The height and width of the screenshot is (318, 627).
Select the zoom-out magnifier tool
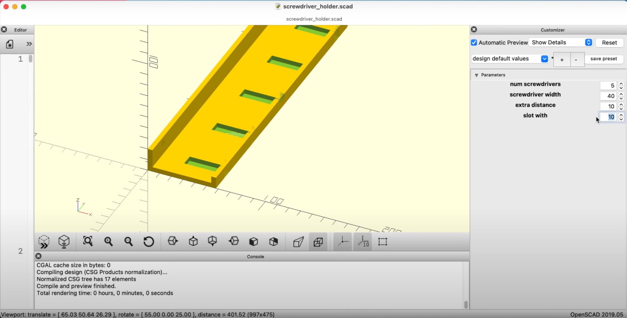pyautogui.click(x=128, y=242)
